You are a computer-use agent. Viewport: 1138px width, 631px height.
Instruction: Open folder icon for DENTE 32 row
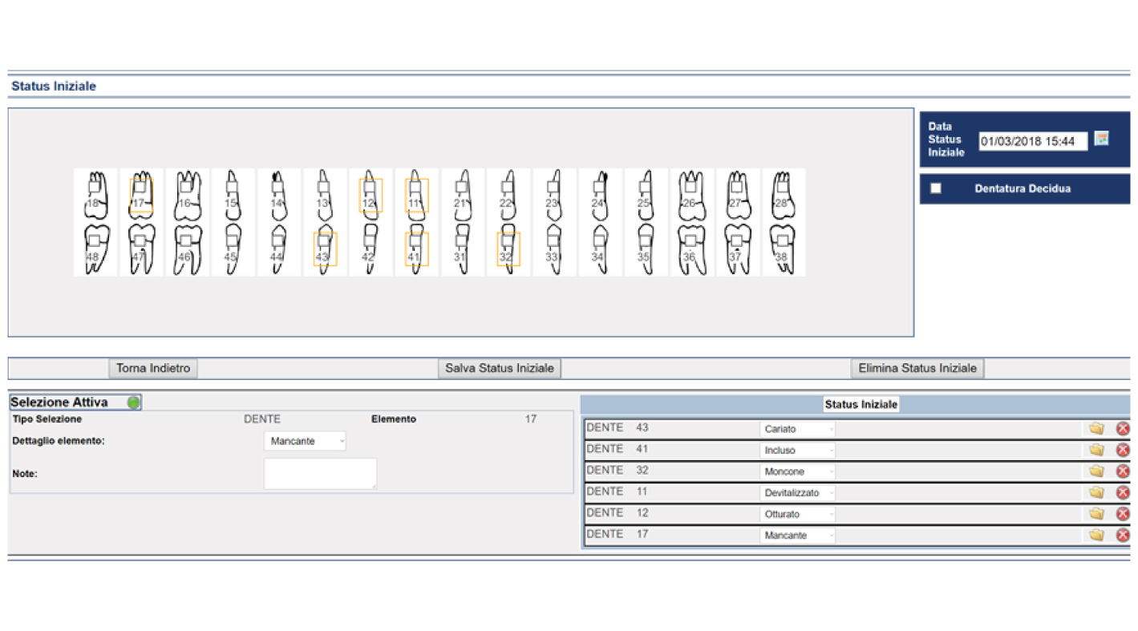(1096, 471)
